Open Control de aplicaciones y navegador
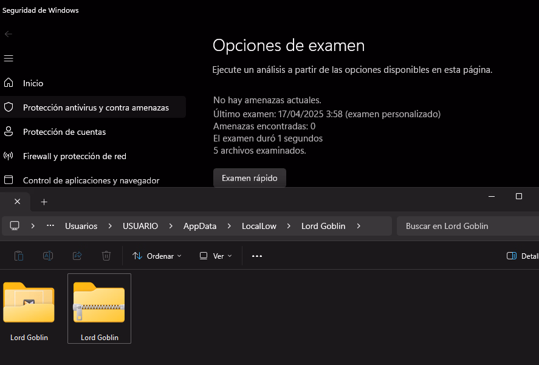 pyautogui.click(x=91, y=180)
